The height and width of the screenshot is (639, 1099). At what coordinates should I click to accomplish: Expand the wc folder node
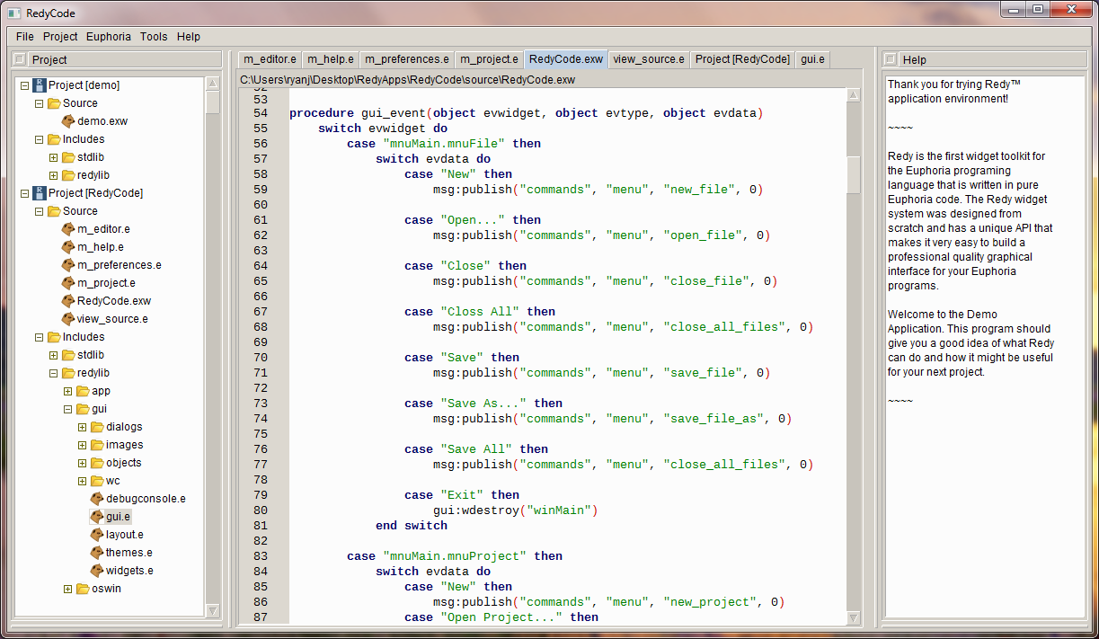point(82,481)
